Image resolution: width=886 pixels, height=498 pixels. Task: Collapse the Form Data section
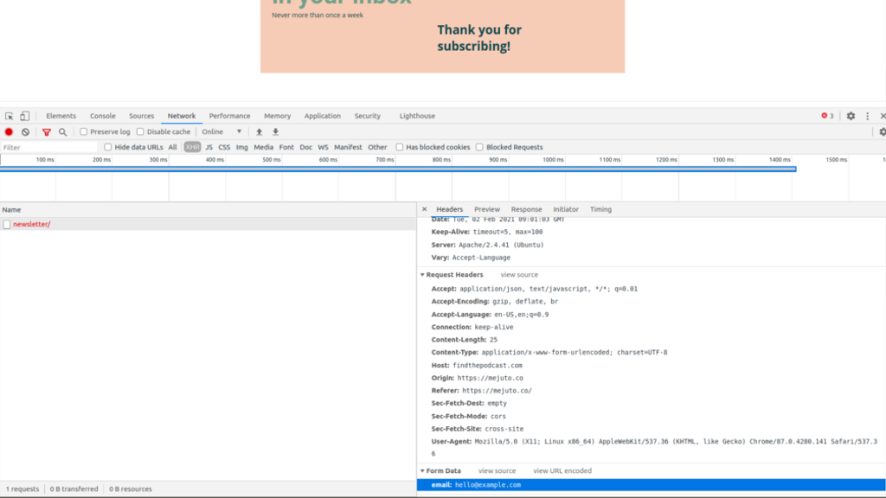click(425, 470)
